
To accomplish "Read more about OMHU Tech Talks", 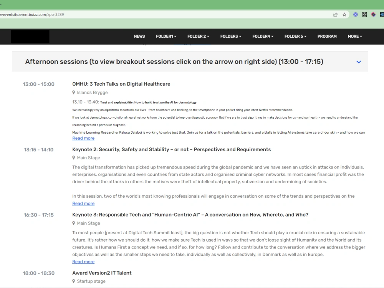I will click(x=83, y=138).
